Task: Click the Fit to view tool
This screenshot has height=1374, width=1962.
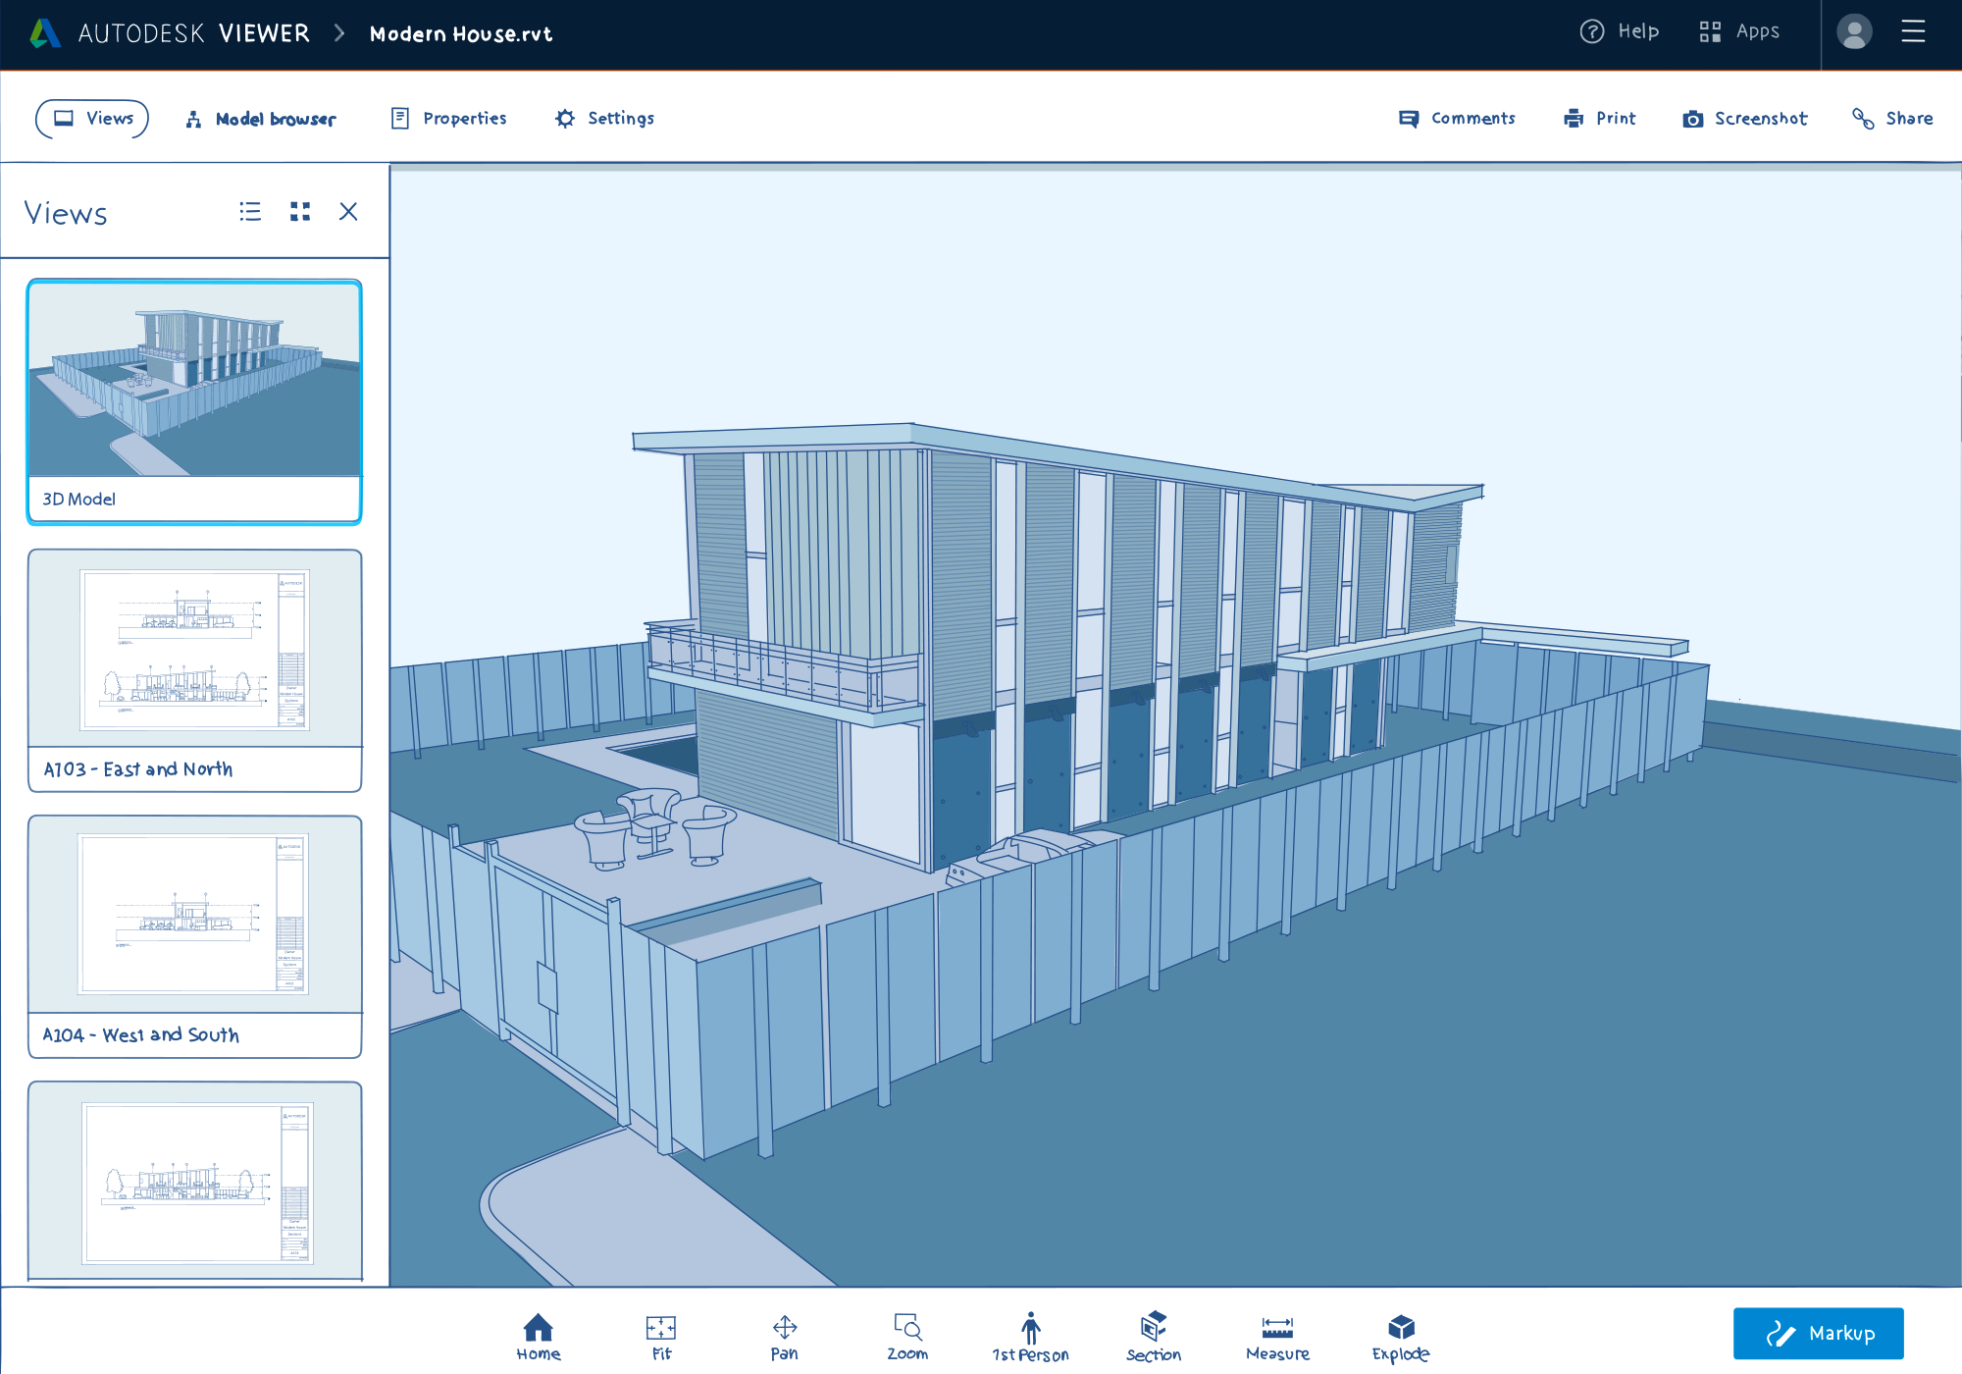Action: point(661,1337)
